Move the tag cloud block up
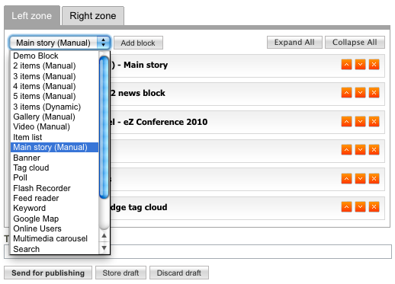Image resolution: width=395 pixels, height=284 pixels. coord(346,207)
